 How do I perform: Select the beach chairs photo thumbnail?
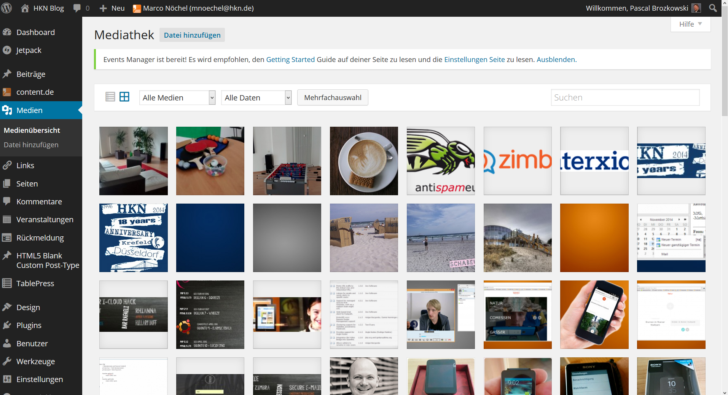[x=364, y=238]
